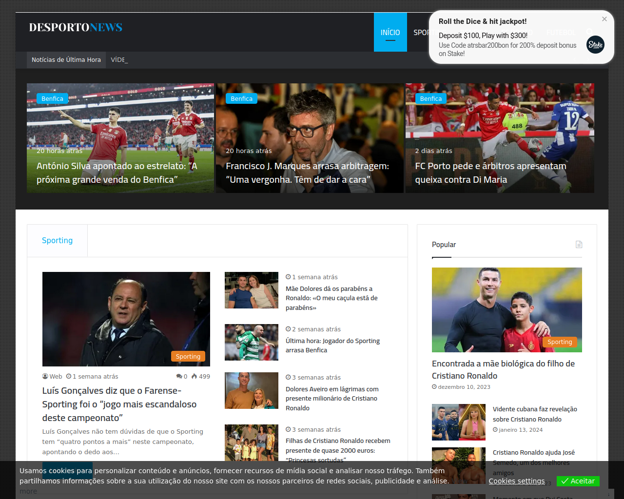This screenshot has width=624, height=499.
Task: Open FC Porto pede árbitros article
Action: tap(491, 173)
